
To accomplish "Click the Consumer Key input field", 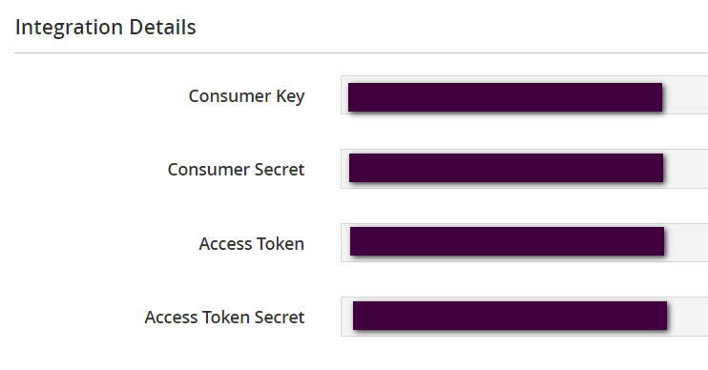I will pyautogui.click(x=524, y=95).
